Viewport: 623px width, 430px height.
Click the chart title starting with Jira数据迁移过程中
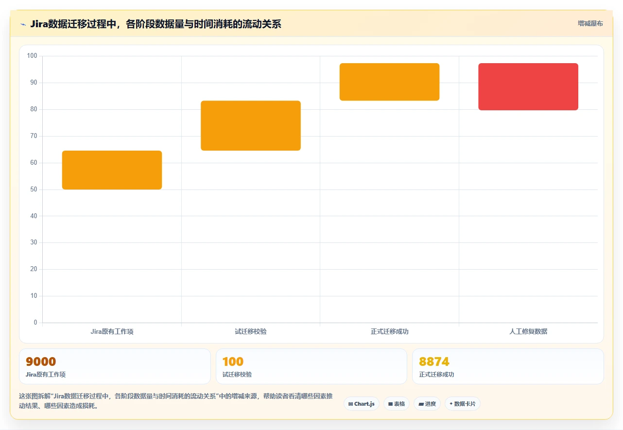(156, 24)
